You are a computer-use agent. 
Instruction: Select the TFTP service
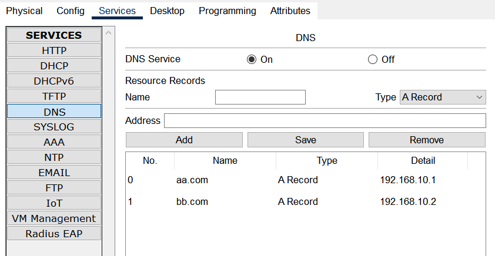(54, 96)
